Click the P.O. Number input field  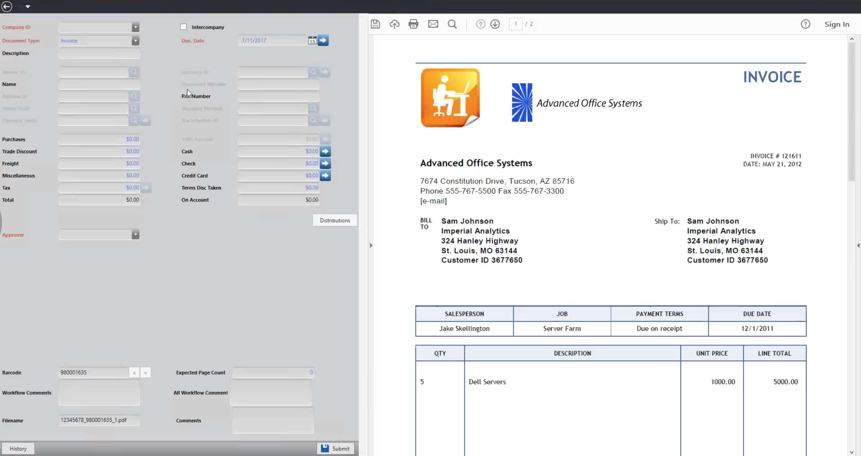pos(278,96)
